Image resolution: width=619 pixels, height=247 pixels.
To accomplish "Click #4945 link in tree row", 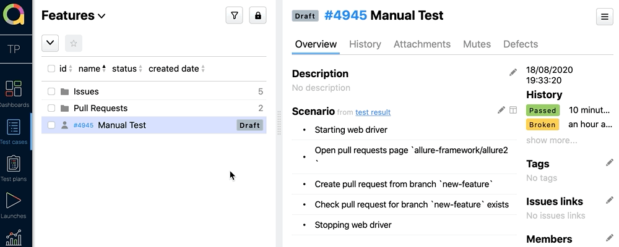I will [84, 125].
